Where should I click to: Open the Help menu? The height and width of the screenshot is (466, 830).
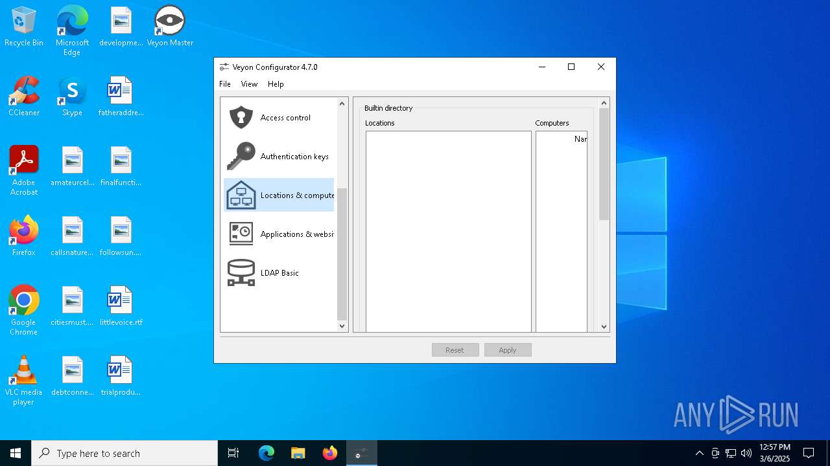click(x=276, y=84)
